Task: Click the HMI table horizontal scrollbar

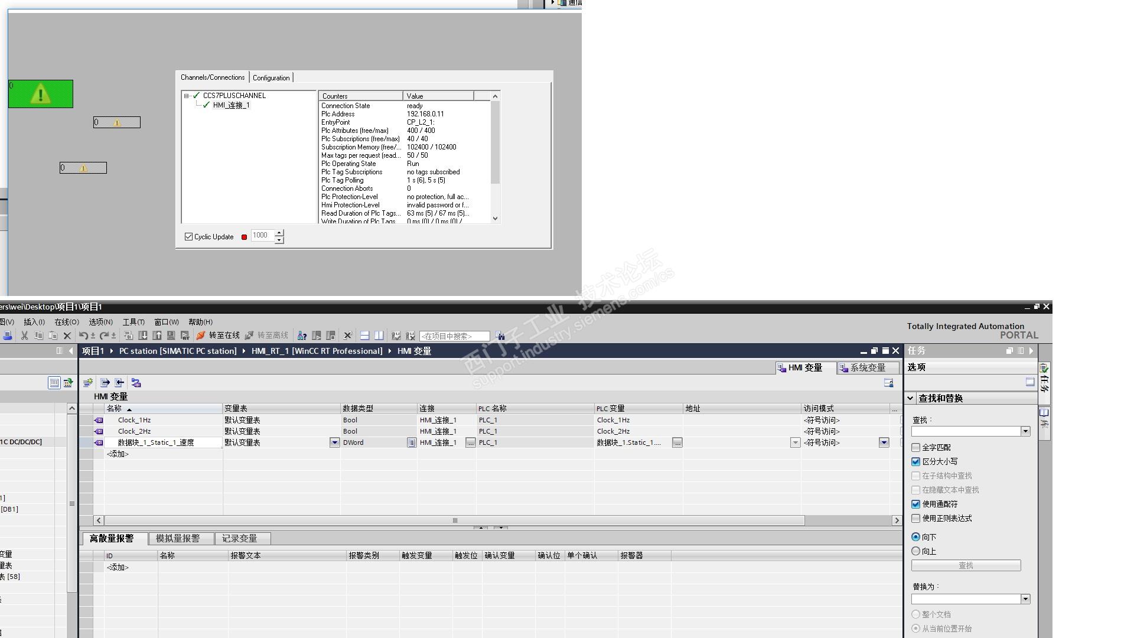Action: click(455, 520)
